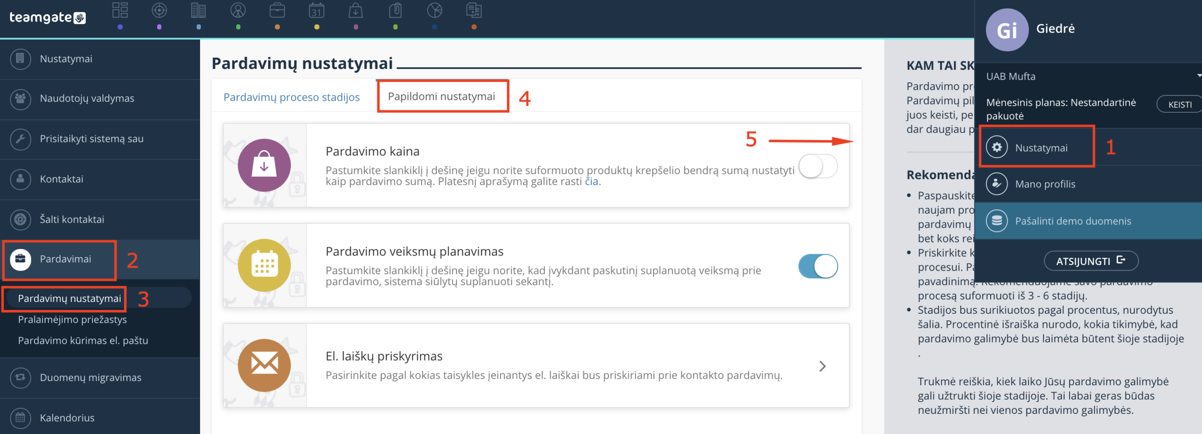1202x434 pixels.
Task: Open Kalendorius in the sidebar
Action: click(100, 418)
